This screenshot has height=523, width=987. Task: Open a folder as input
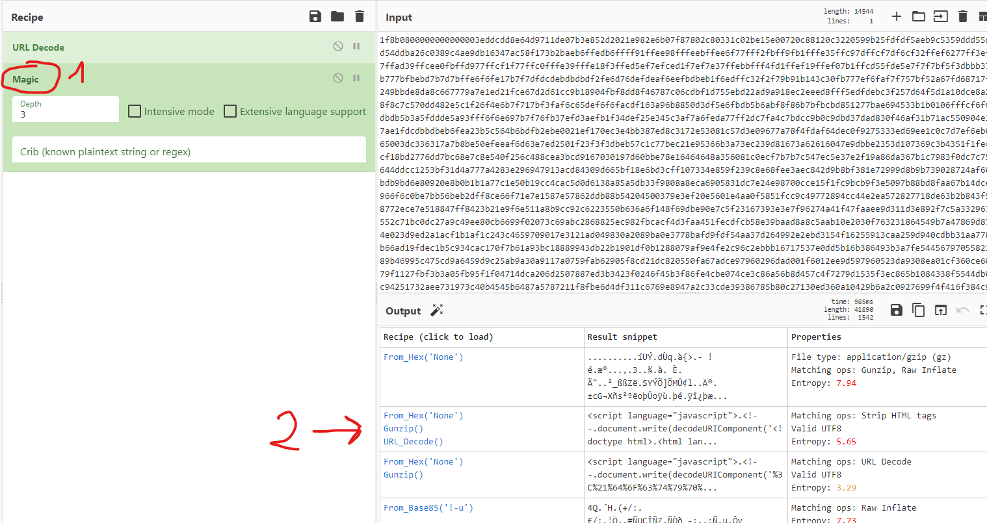(918, 16)
